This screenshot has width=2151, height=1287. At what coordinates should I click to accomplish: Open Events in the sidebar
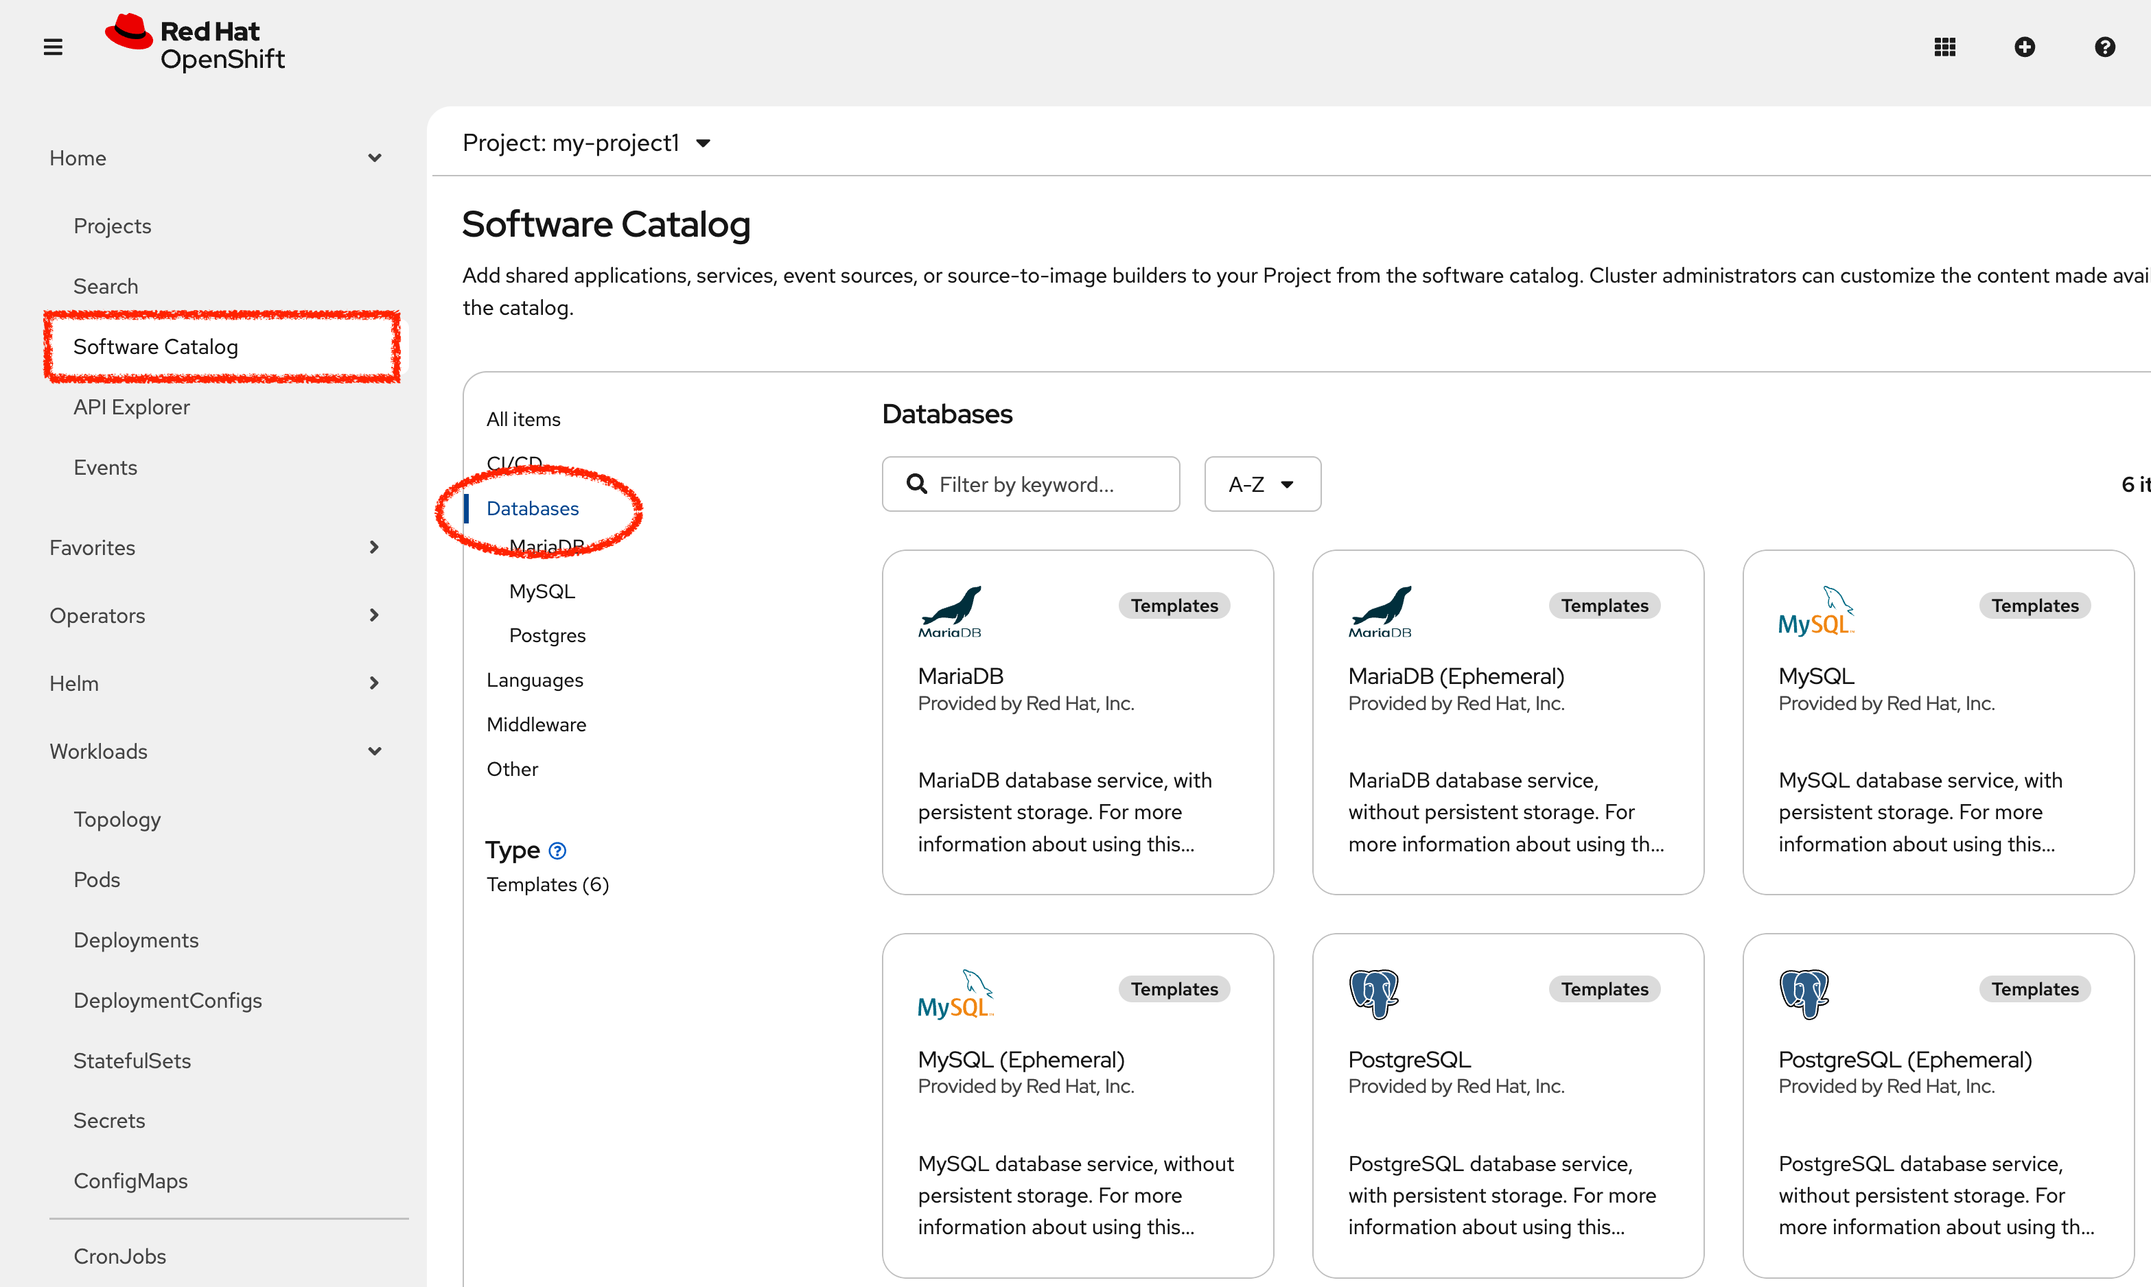105,467
